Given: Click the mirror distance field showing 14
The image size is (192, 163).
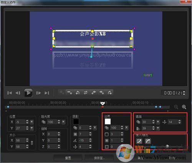Looking at the screenshot, I should (173, 122).
